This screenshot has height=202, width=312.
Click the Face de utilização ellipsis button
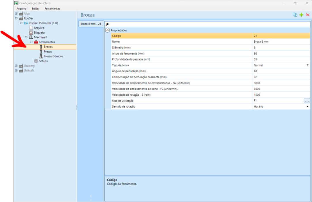pos(307,101)
